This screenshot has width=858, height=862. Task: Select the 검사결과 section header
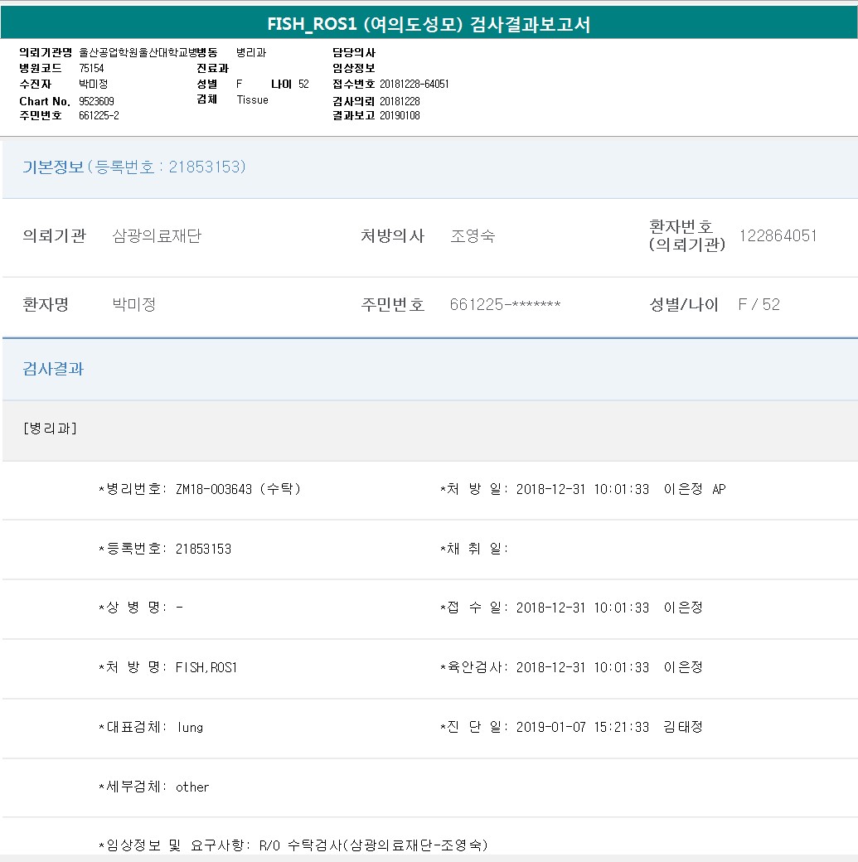click(x=53, y=370)
